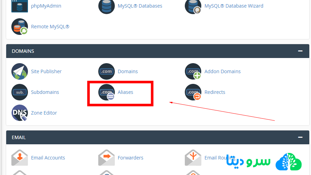The height and width of the screenshot is (175, 311).
Task: Open the Forwarders link
Action: [131, 158]
